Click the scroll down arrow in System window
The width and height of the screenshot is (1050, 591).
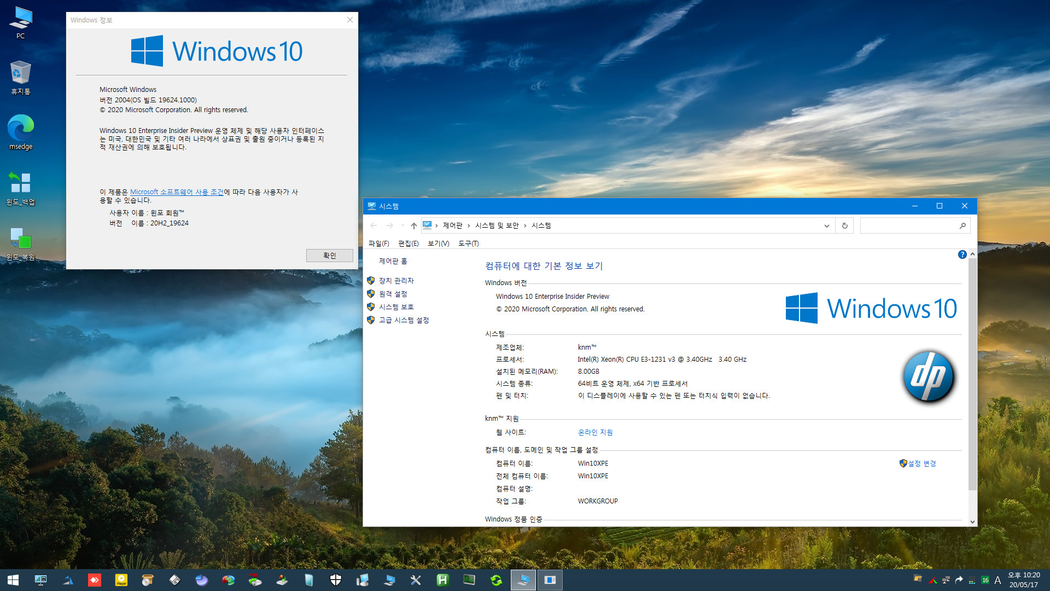[972, 522]
